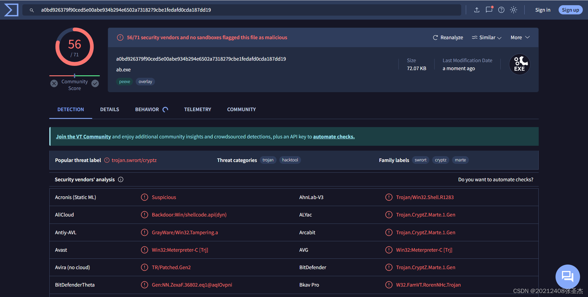Click the Popular threat label info icon

pos(107,160)
